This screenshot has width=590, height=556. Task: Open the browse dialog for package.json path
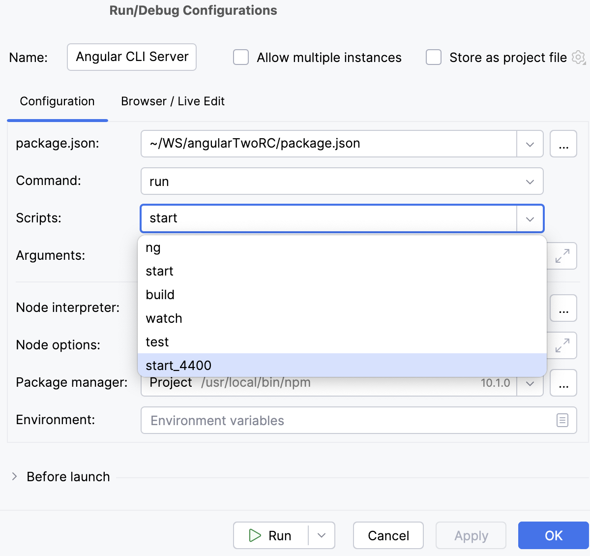563,144
